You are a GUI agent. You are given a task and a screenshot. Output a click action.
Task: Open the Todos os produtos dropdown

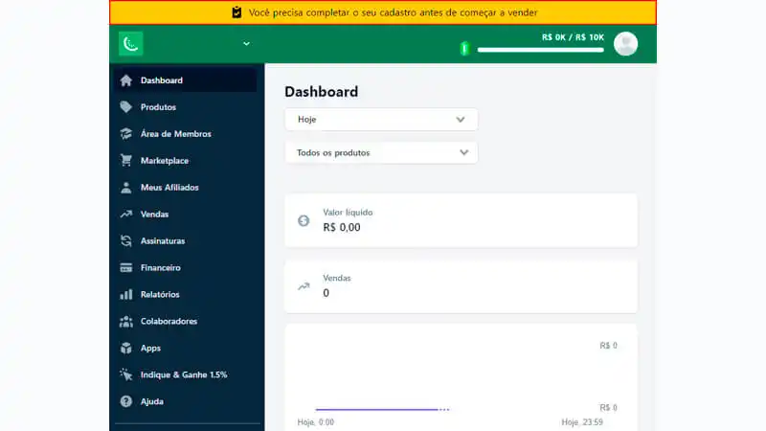click(381, 152)
